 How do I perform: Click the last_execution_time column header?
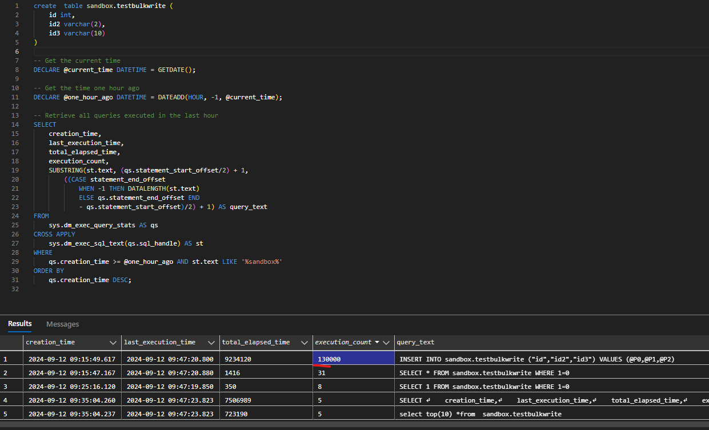coord(159,342)
